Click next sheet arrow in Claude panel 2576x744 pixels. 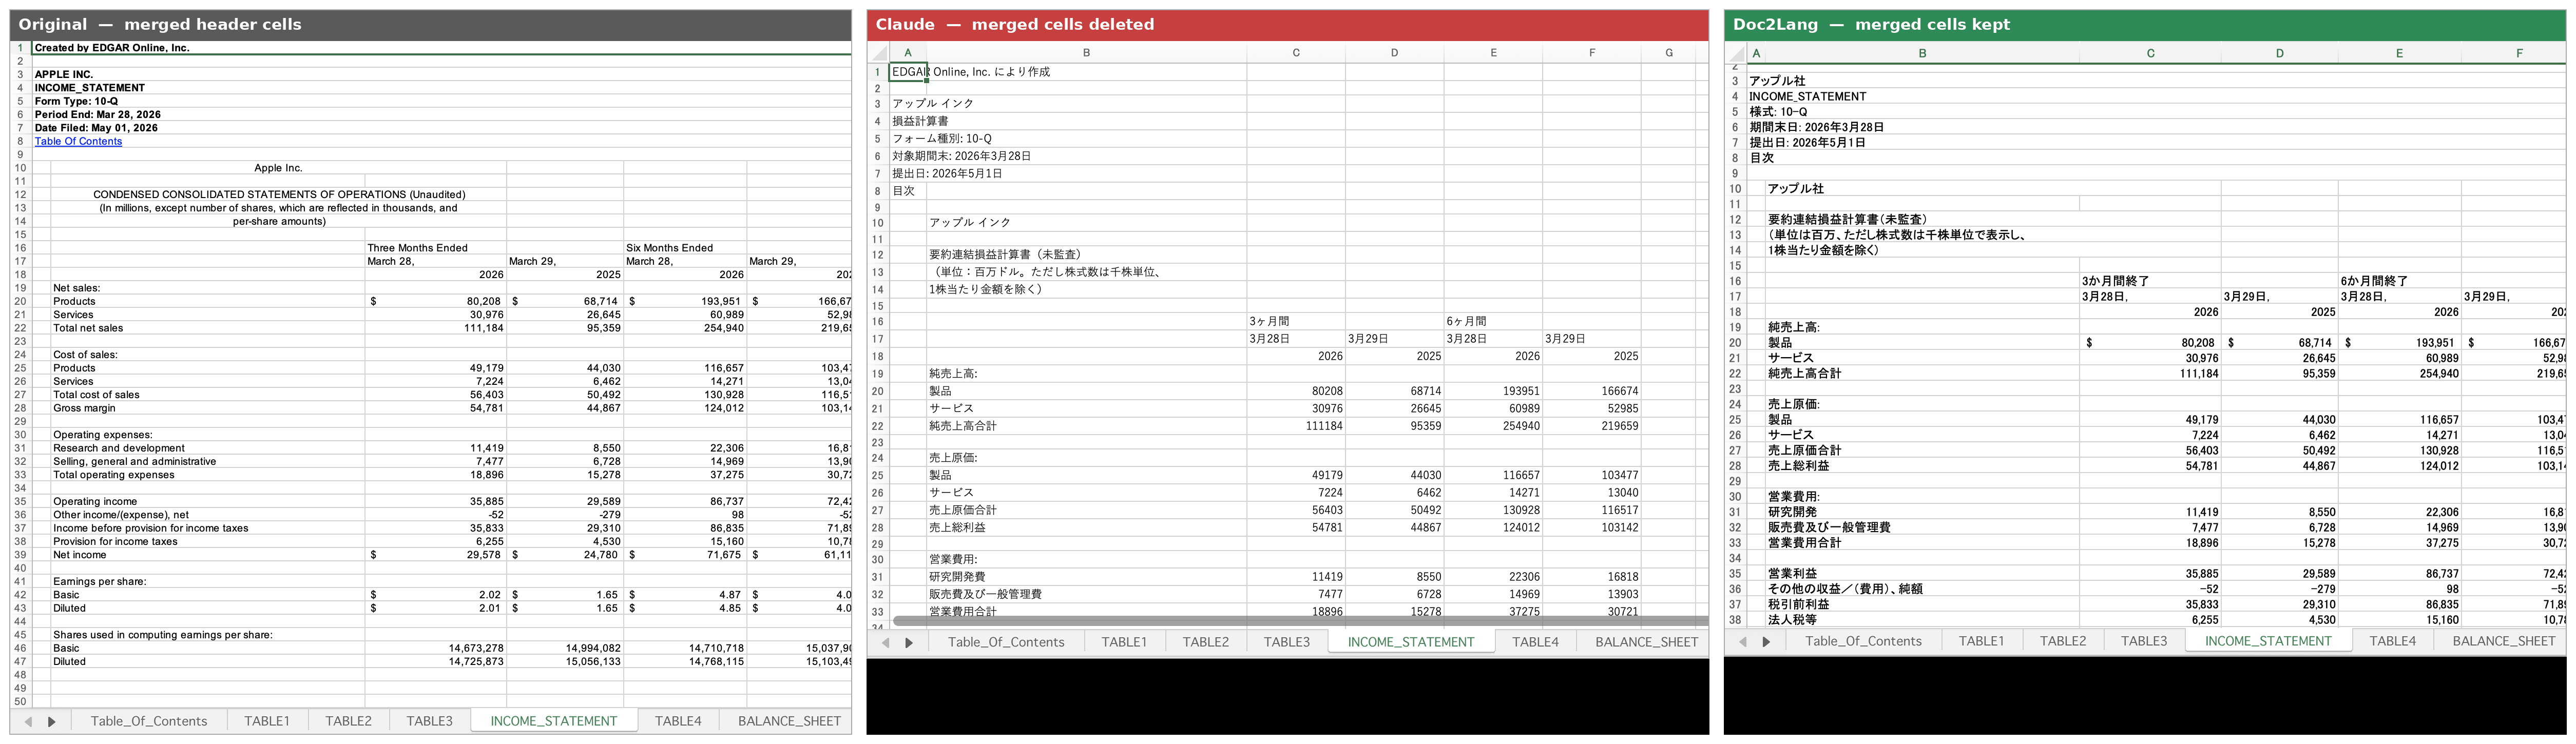pyautogui.click(x=909, y=642)
